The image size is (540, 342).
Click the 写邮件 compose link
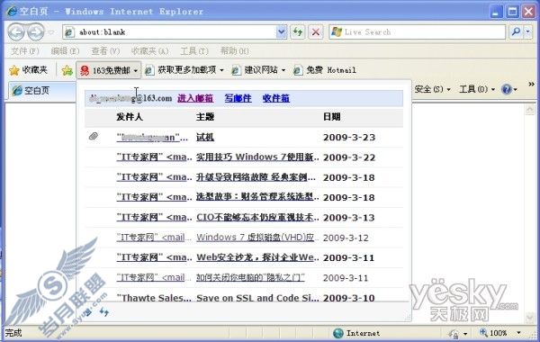[238, 98]
